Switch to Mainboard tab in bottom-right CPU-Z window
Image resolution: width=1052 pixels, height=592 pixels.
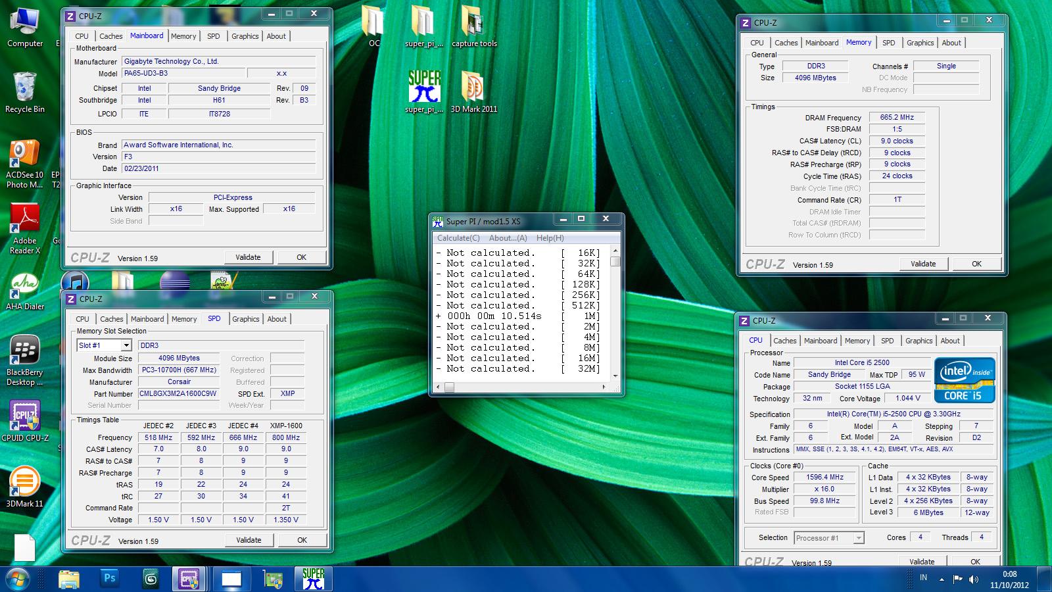[821, 341]
